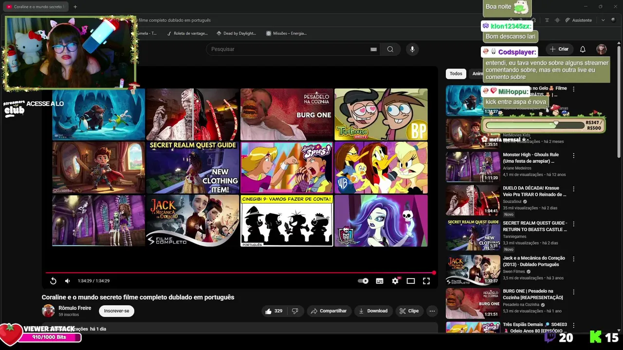Viewport: 623px width, 350px height.
Task: Open the new browser tab plus button
Action: (75, 7)
